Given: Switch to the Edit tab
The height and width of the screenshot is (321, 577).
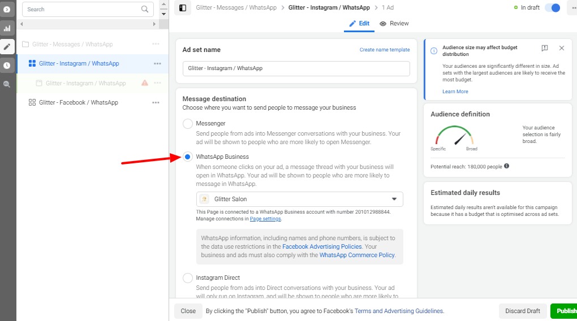Looking at the screenshot, I should coord(359,24).
